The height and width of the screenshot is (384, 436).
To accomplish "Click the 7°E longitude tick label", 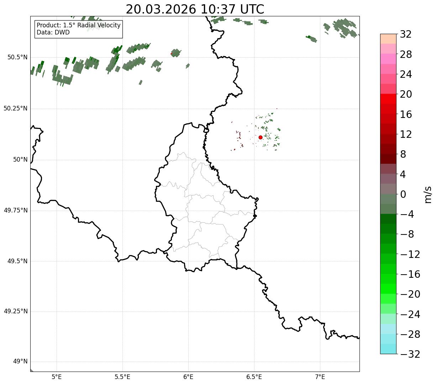I will tap(320, 377).
